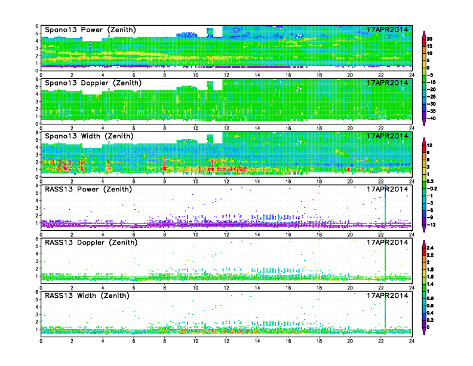Click the "-9" label on the middle colorbar
The height and width of the screenshot is (366, 473).
[430, 218]
